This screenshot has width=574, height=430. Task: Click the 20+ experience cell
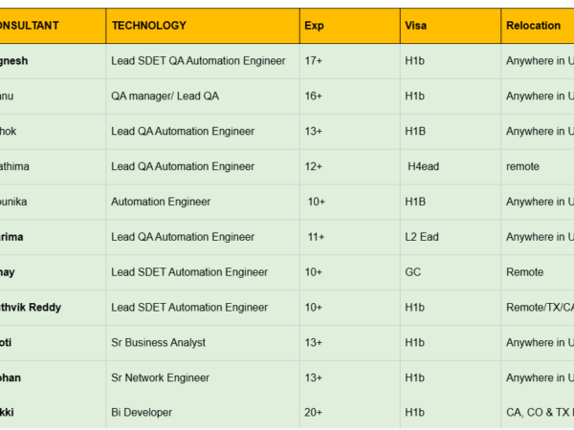coord(313,413)
